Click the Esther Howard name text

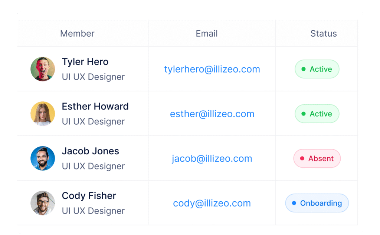click(95, 107)
